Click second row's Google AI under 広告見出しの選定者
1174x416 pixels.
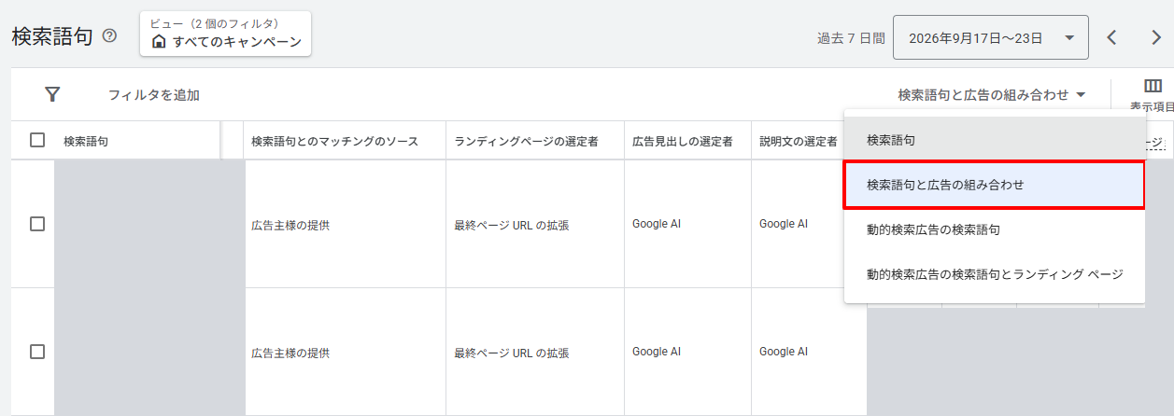point(657,352)
